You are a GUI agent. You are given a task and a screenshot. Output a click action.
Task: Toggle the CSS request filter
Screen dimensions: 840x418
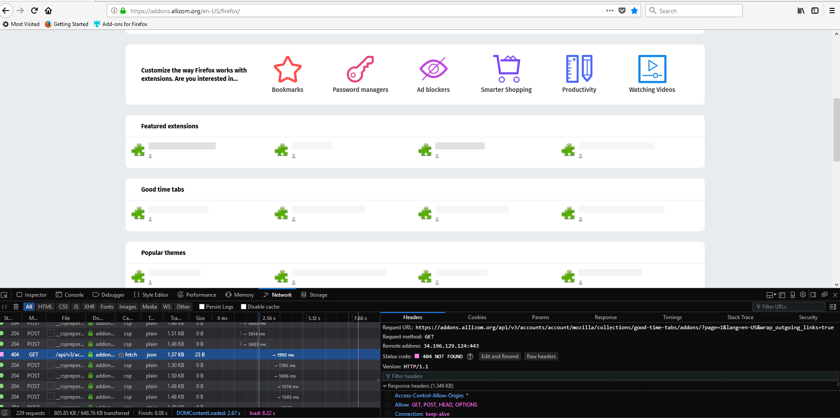pyautogui.click(x=63, y=307)
